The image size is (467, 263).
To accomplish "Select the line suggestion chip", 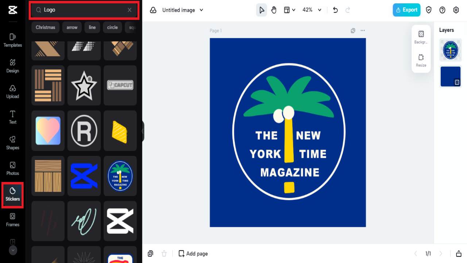I will click(92, 27).
